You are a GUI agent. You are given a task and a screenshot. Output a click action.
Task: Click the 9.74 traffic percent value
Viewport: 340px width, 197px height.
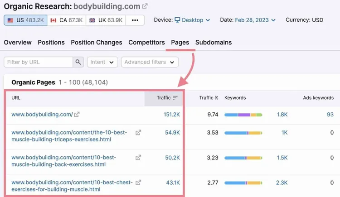pos(213,115)
